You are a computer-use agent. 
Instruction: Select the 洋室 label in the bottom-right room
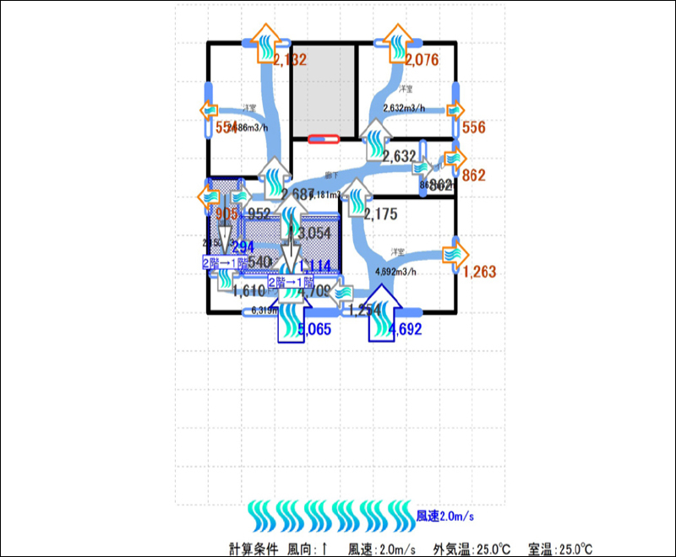(x=397, y=251)
